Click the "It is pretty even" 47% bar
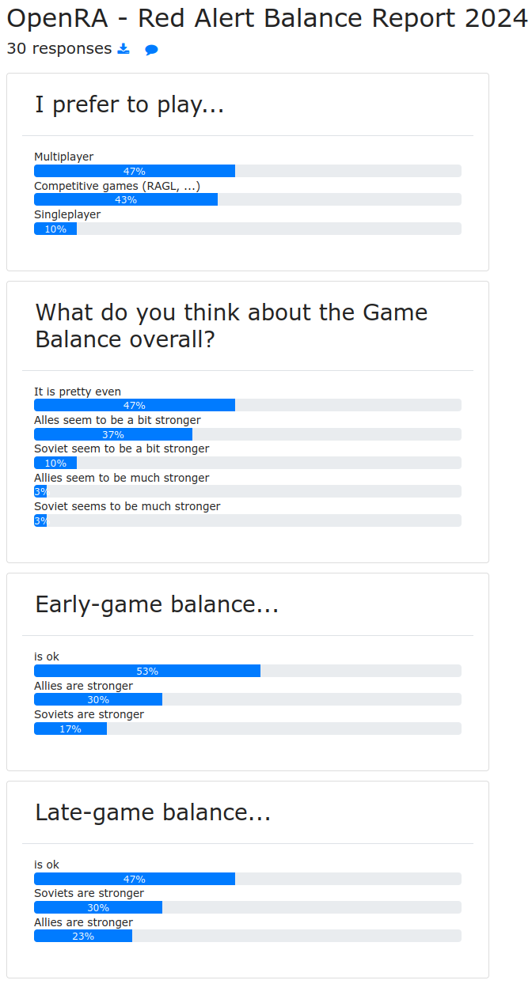Screen dimensions: 532x984 click(x=135, y=405)
